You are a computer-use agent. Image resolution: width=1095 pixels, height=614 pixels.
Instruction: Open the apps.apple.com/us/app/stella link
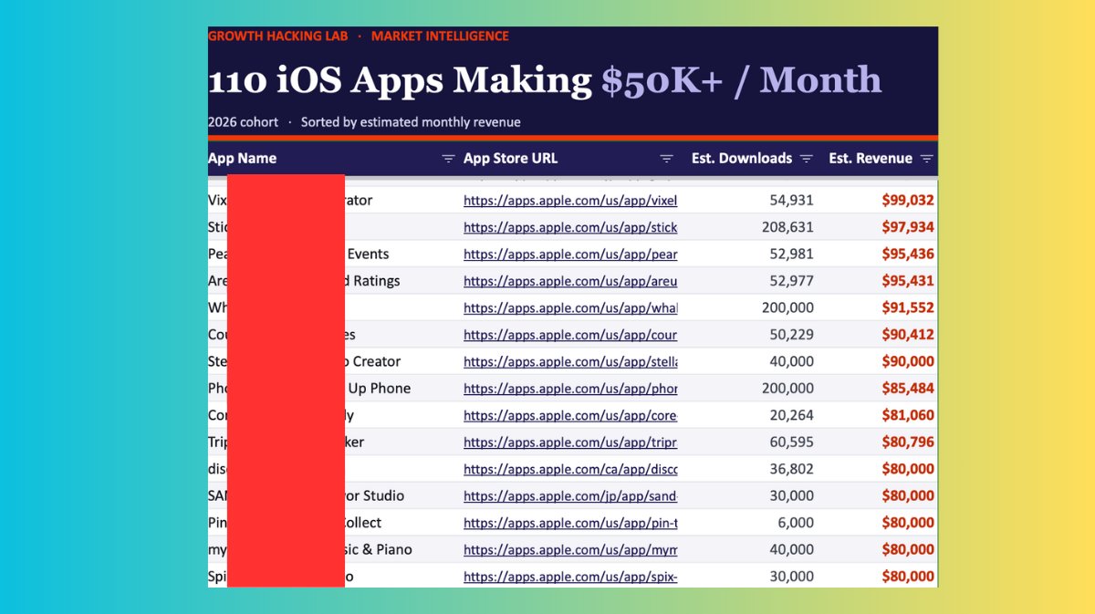tap(570, 361)
